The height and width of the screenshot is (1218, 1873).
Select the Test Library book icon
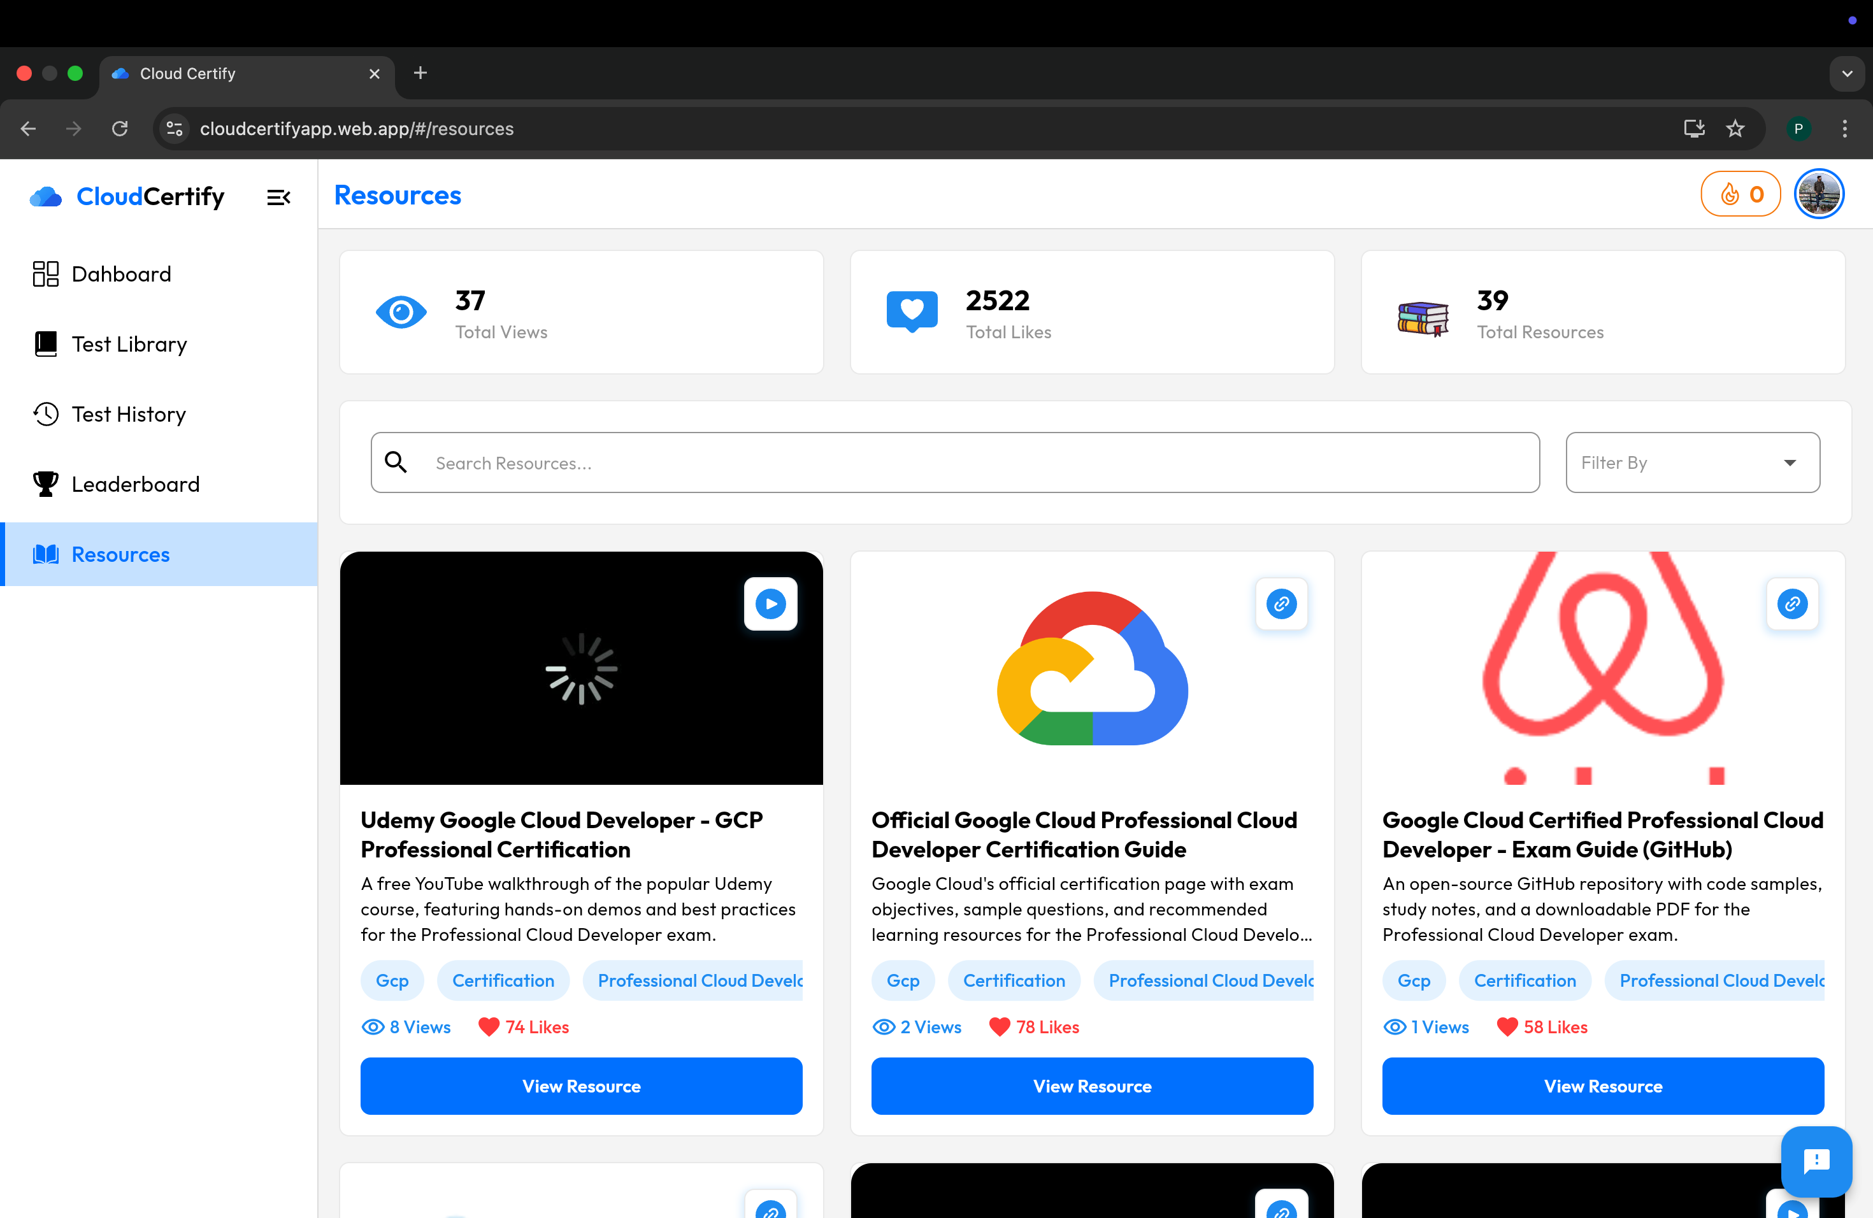tap(46, 344)
